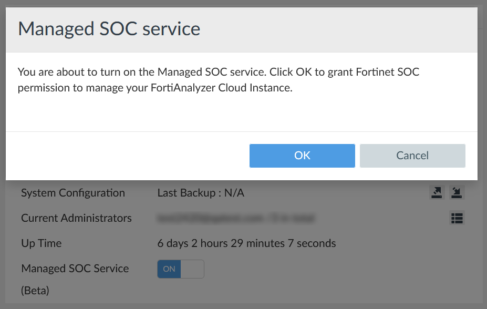
Task: Click the Managed SOC service dialog title
Action: tap(109, 29)
